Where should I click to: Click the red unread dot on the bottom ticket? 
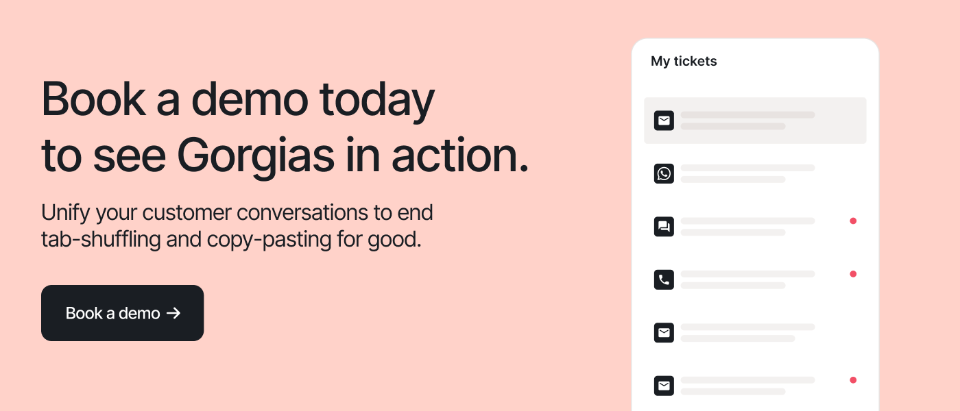click(x=853, y=379)
